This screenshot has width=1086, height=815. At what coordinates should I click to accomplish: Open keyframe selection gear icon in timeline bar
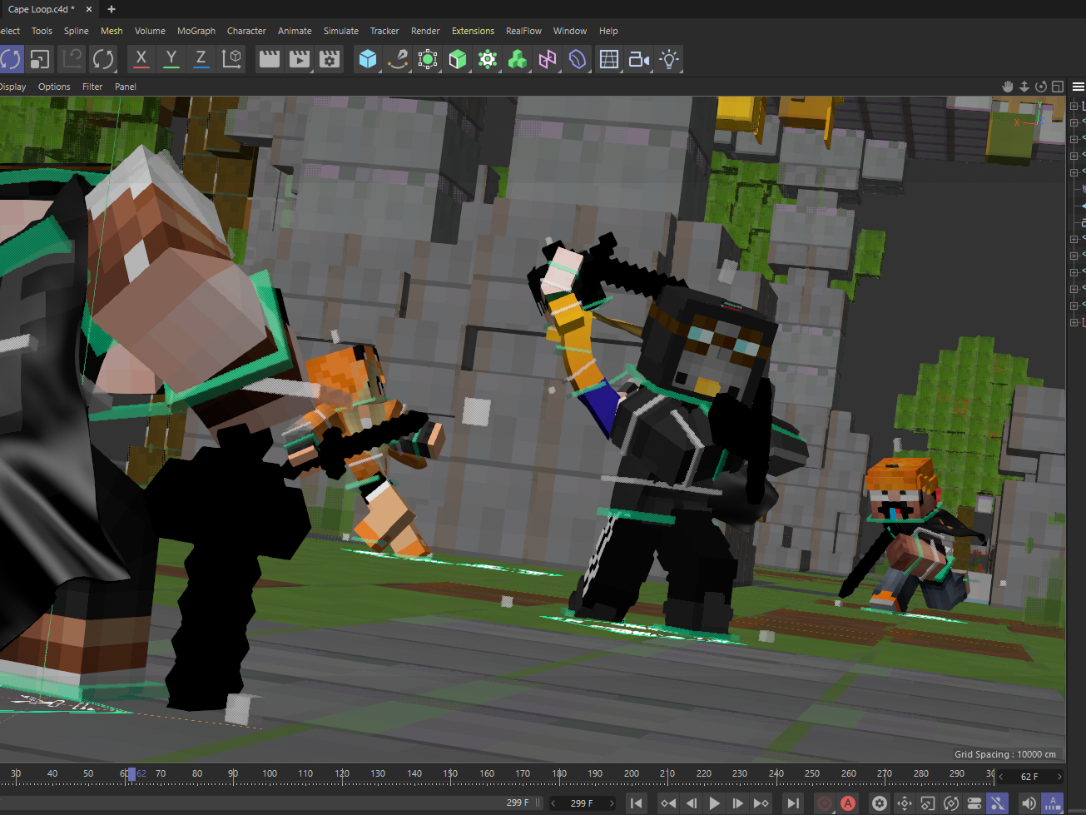(880, 803)
